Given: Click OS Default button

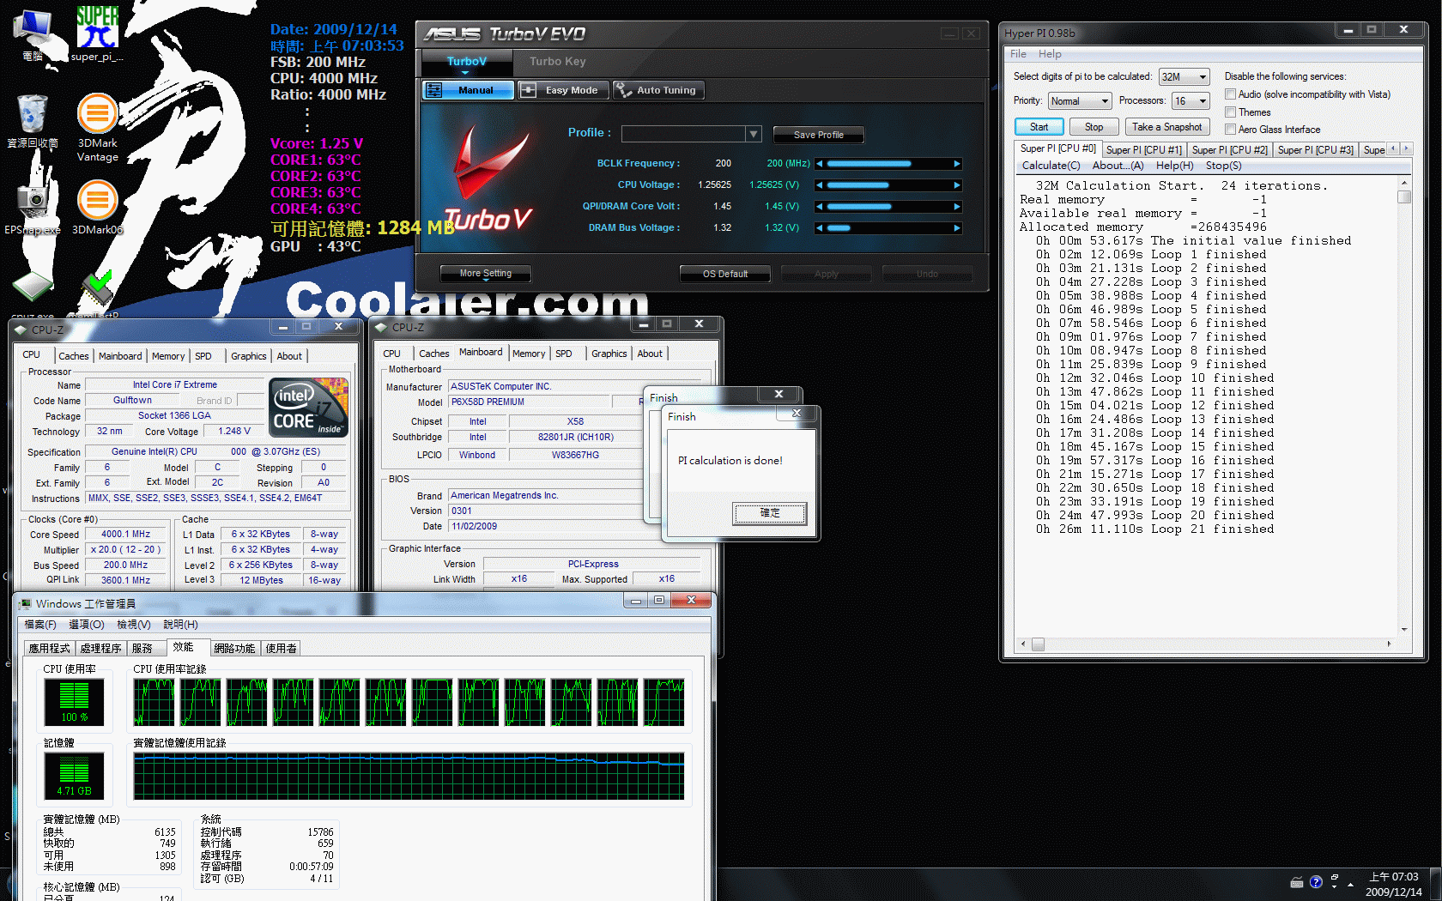Looking at the screenshot, I should point(725,275).
